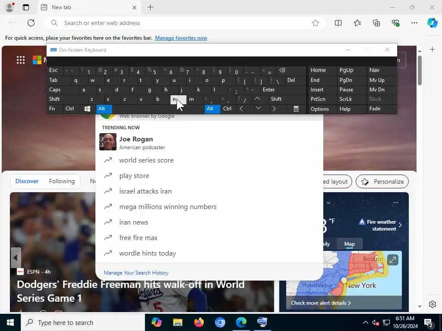
Task: Open Fire weather statement details arrow
Action: [x=400, y=225]
